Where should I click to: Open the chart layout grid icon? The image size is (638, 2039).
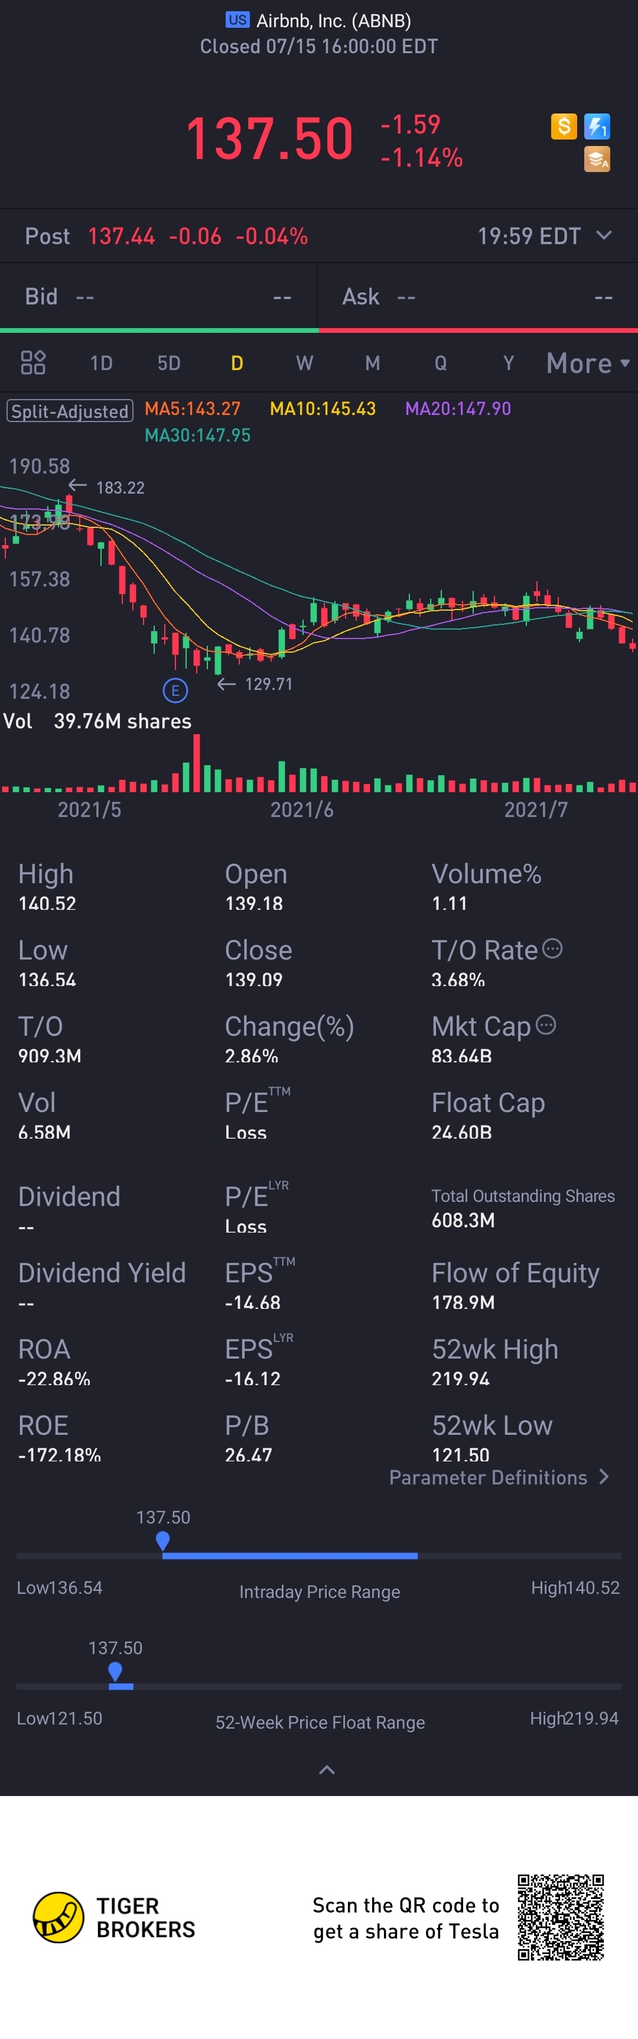click(x=33, y=362)
